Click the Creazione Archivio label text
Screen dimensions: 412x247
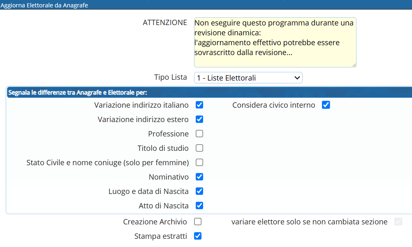coord(155,222)
